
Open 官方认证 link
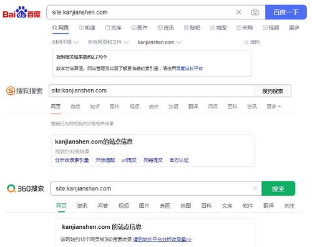tap(179, 160)
